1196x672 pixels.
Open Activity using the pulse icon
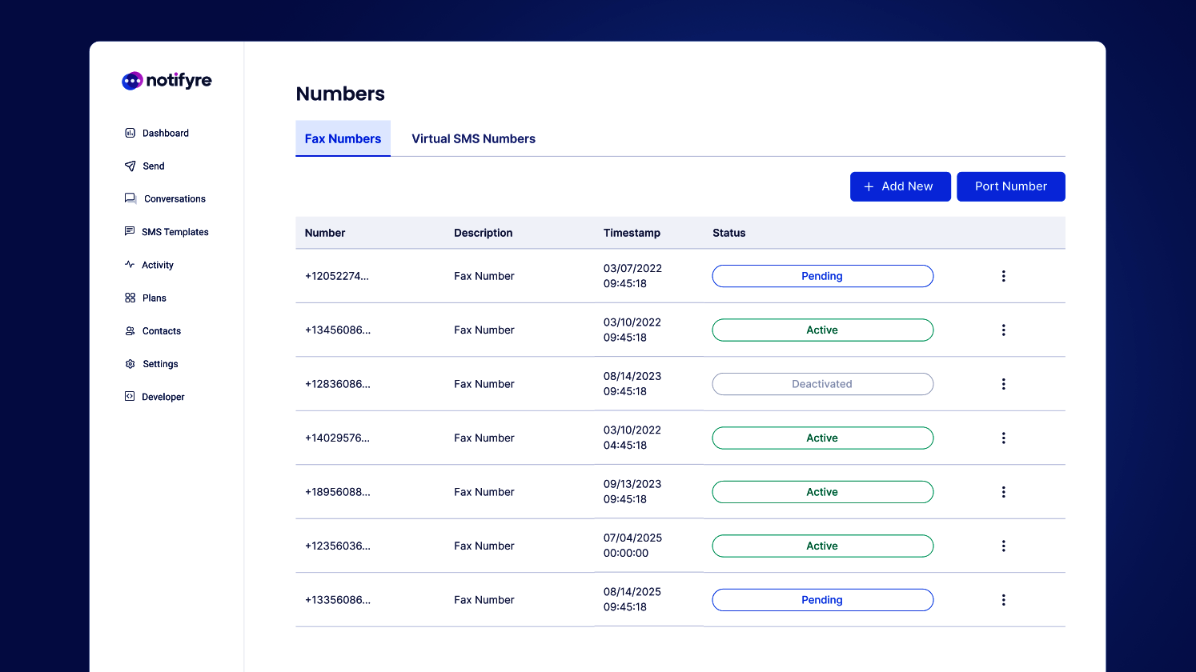[x=130, y=264]
